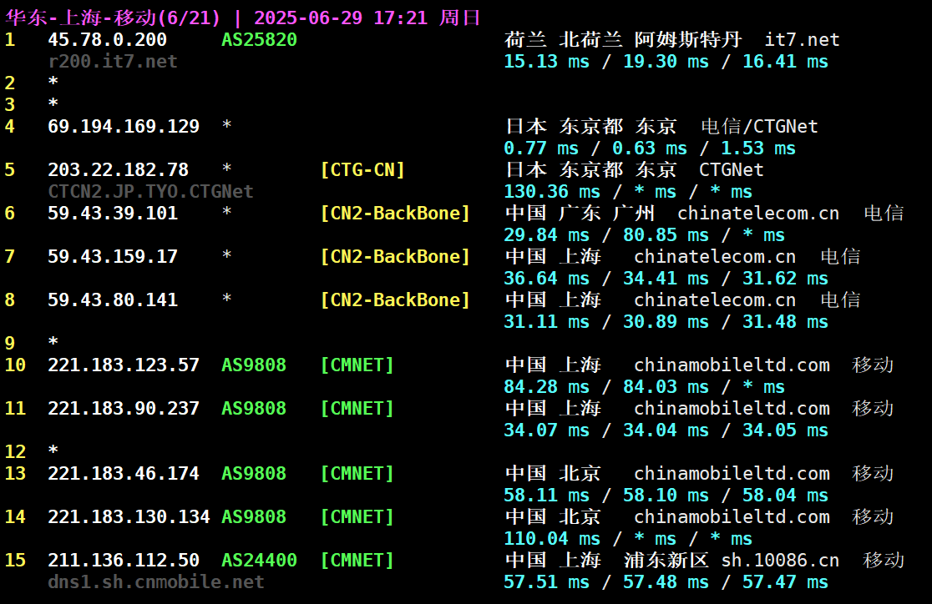
Task: Click 浦东新区 in hop 15 location
Action: (666, 560)
